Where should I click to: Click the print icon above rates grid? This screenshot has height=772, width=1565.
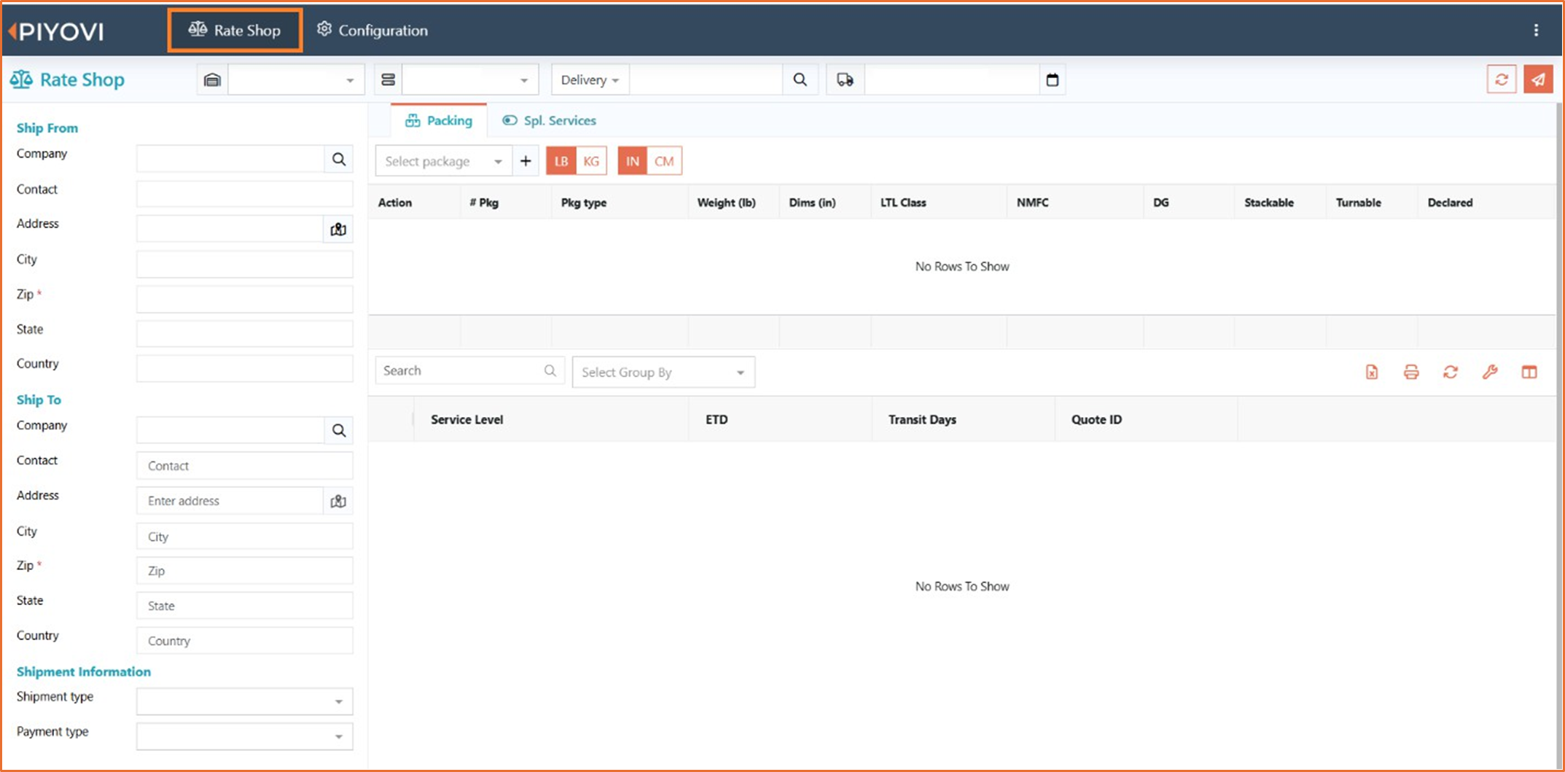pyautogui.click(x=1411, y=372)
